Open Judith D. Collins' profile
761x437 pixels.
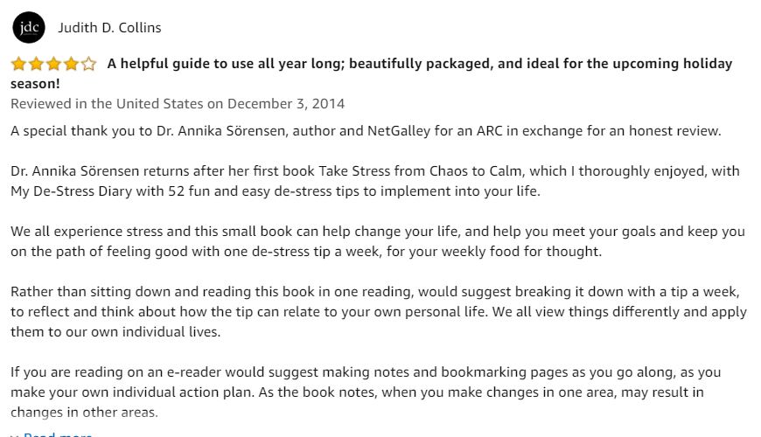(109, 28)
